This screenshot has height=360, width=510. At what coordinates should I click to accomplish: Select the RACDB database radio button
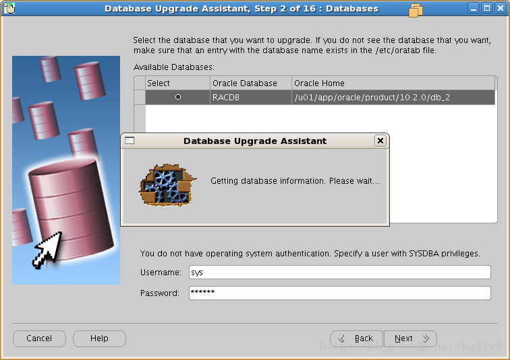coord(178,97)
